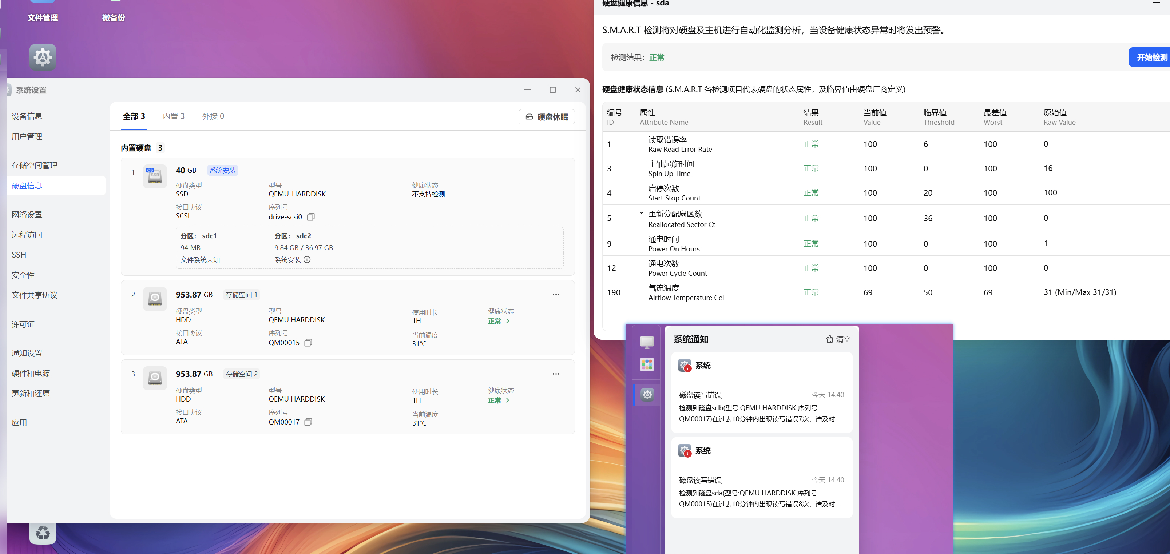The height and width of the screenshot is (554, 1170).
Task: Click the 硬盘休眠 button
Action: (x=546, y=117)
